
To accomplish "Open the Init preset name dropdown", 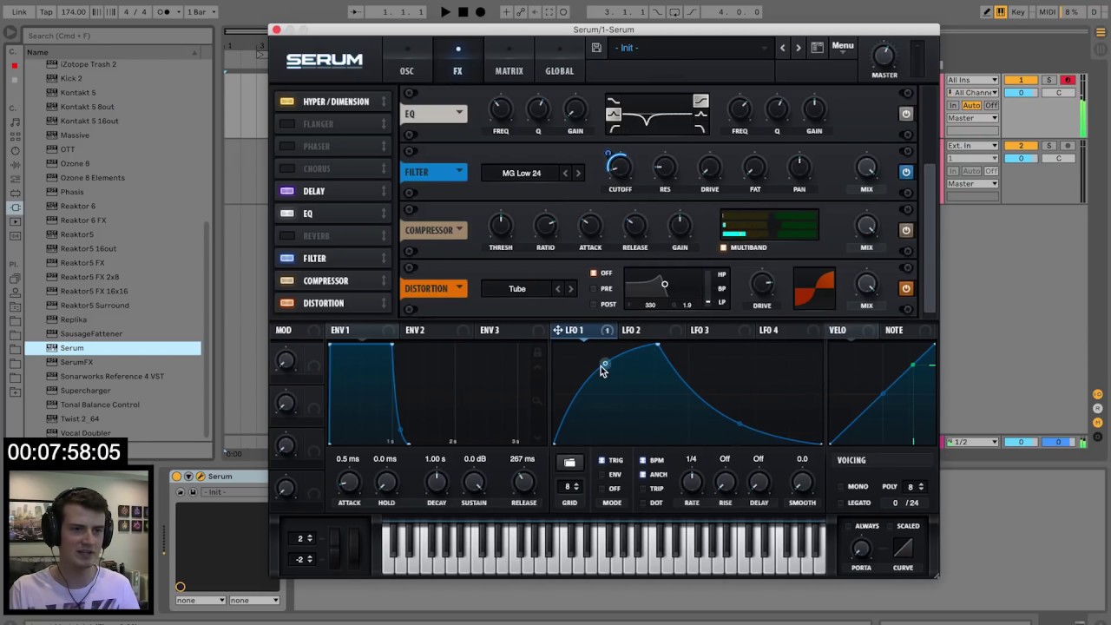I will click(690, 48).
